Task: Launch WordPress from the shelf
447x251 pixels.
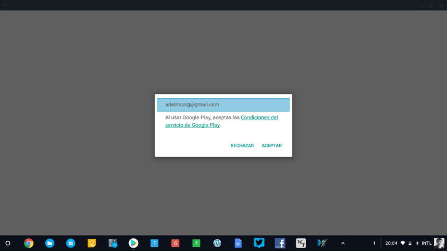Action: pyautogui.click(x=217, y=244)
